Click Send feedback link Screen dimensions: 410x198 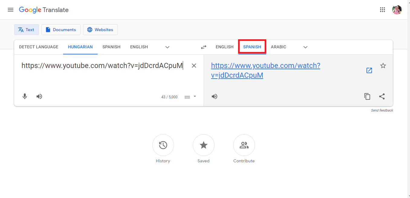pos(382,111)
